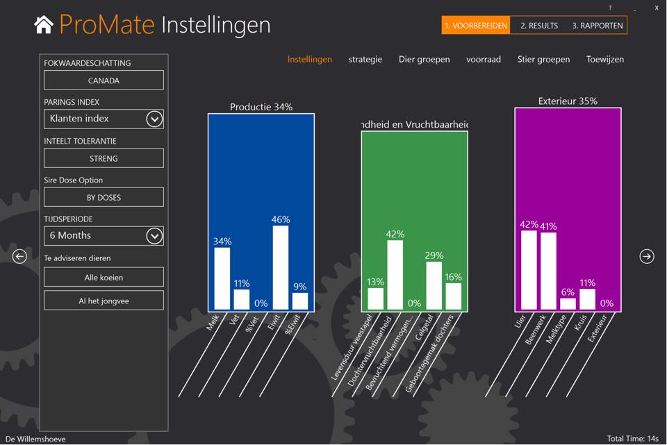Adjust the Melk 34% bar

tap(222, 278)
